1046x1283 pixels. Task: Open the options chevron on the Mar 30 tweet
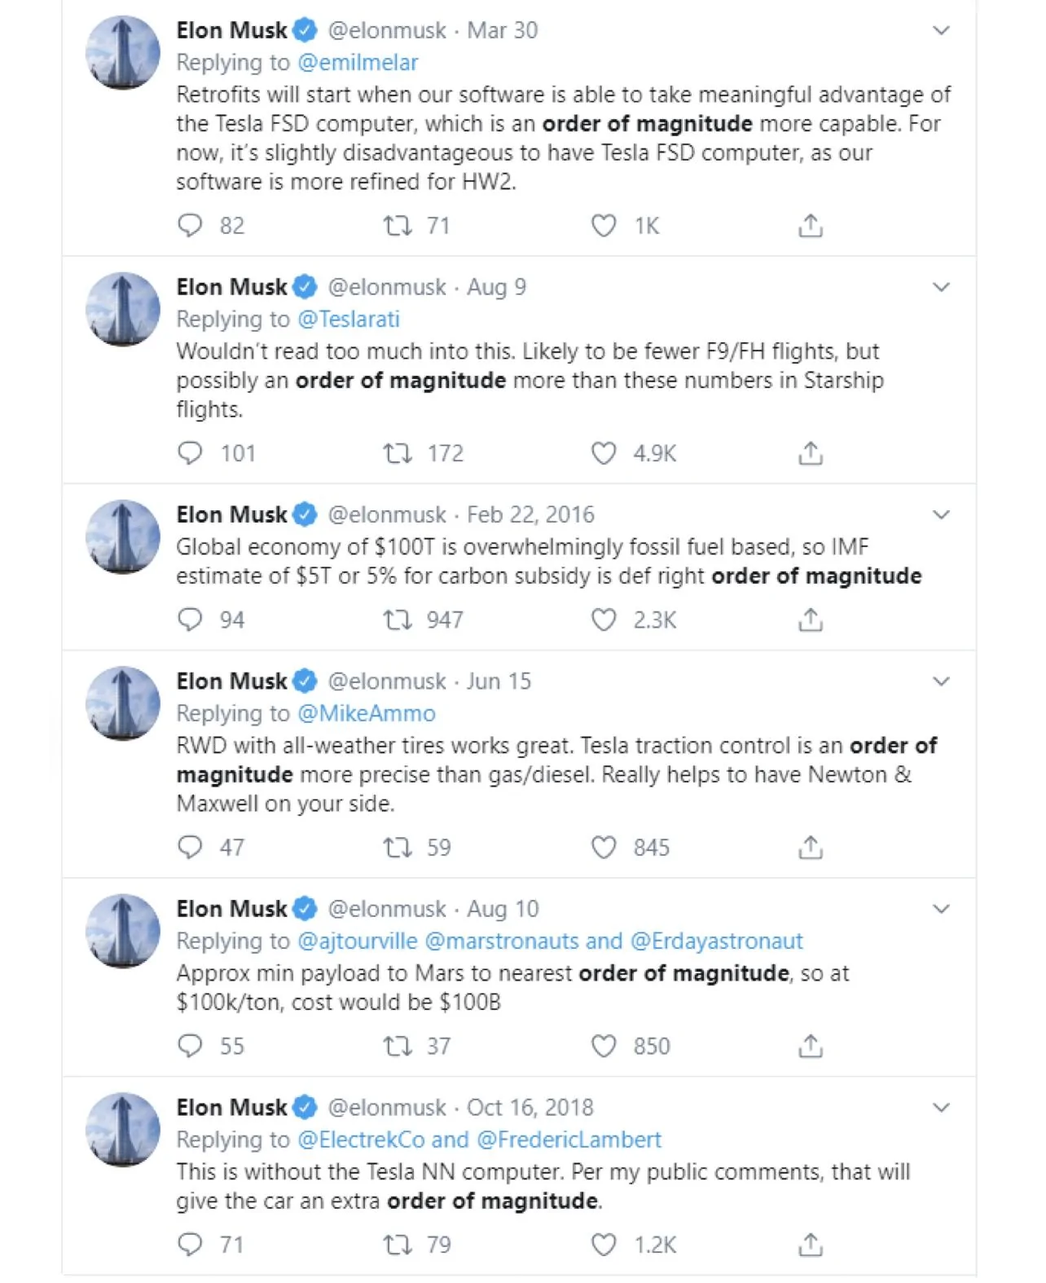(x=941, y=30)
